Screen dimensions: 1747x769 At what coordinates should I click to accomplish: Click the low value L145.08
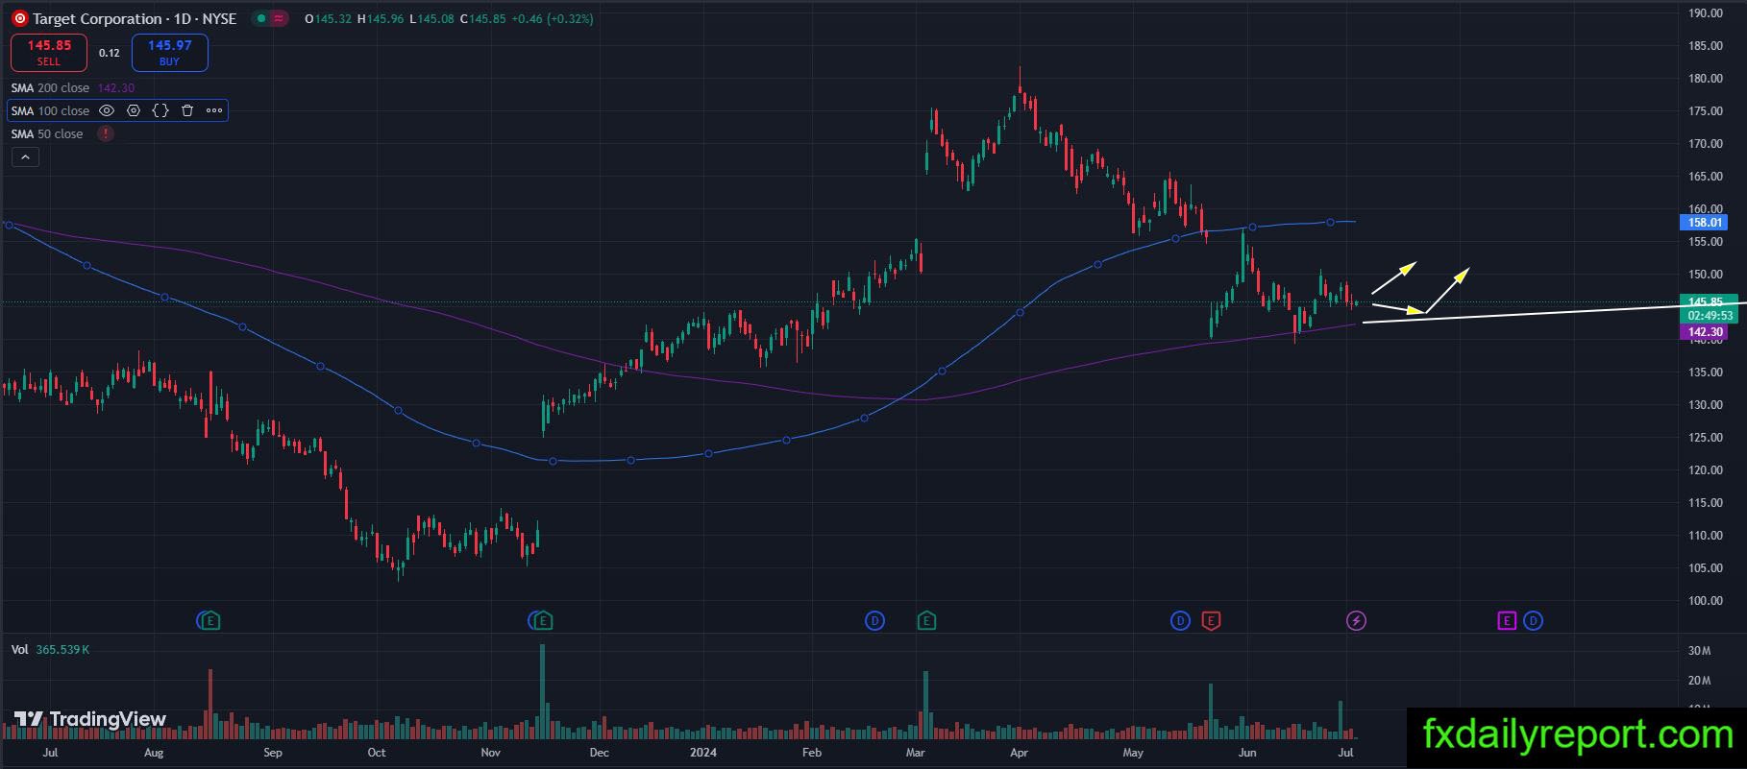point(432,18)
